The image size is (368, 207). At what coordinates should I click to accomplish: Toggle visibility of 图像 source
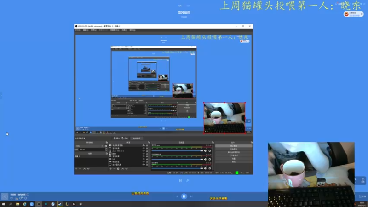pyautogui.click(x=144, y=154)
